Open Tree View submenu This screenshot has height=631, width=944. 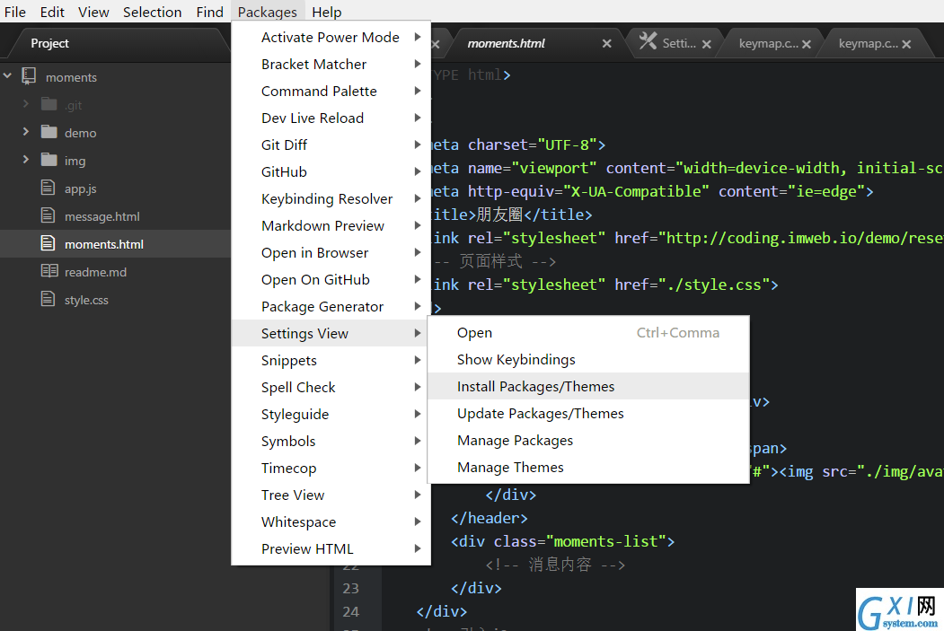point(331,495)
